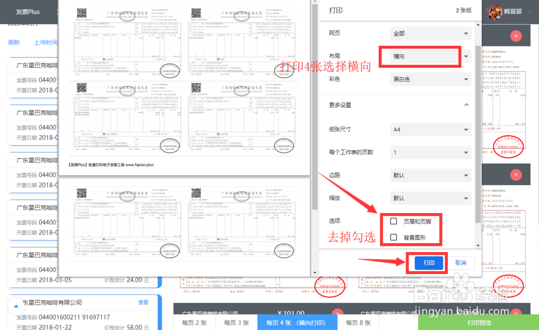Click the 价税合计 24.00 元 text
The width and height of the screenshot is (539, 330).
pos(127,280)
